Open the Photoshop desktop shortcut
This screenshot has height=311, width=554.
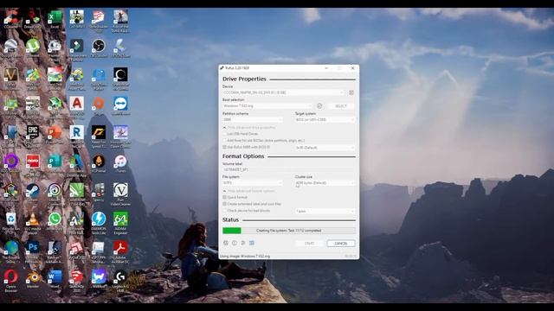coord(33,251)
